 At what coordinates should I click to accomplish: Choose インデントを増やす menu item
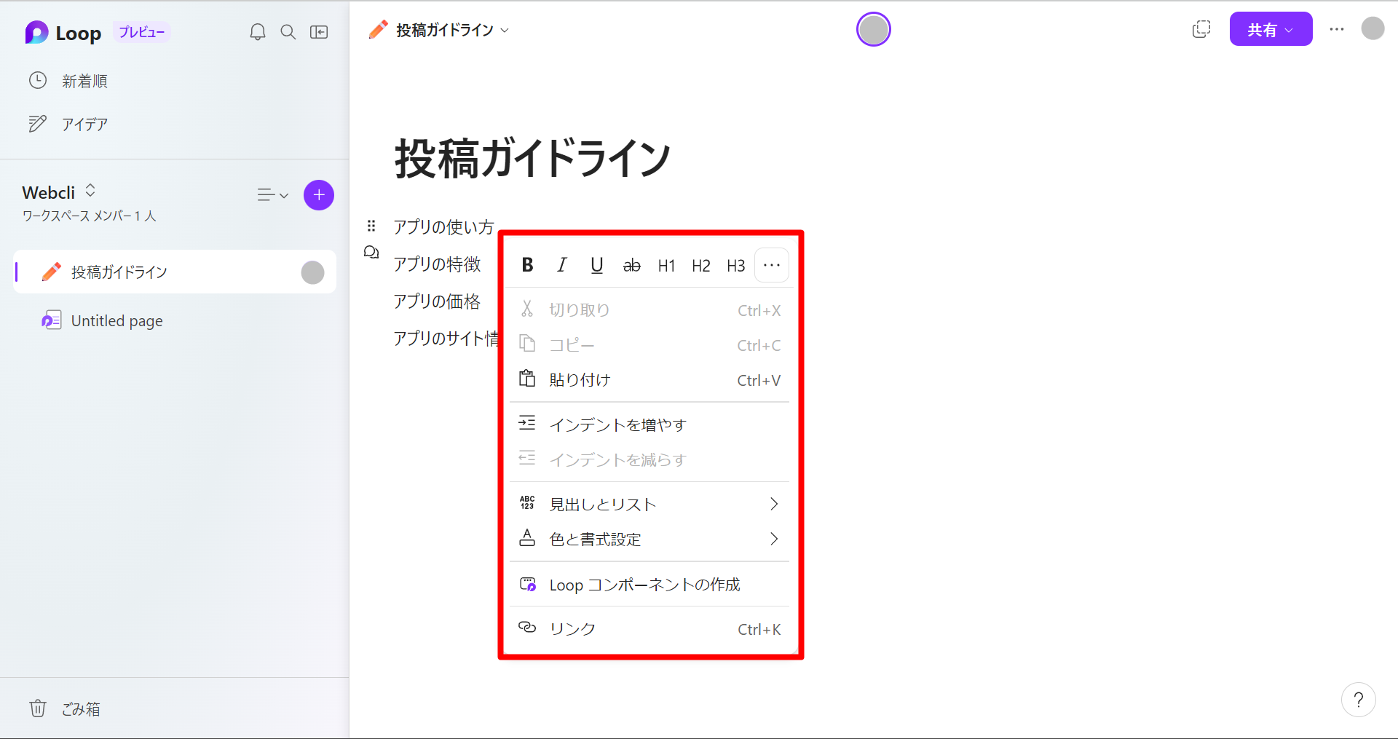tap(649, 424)
